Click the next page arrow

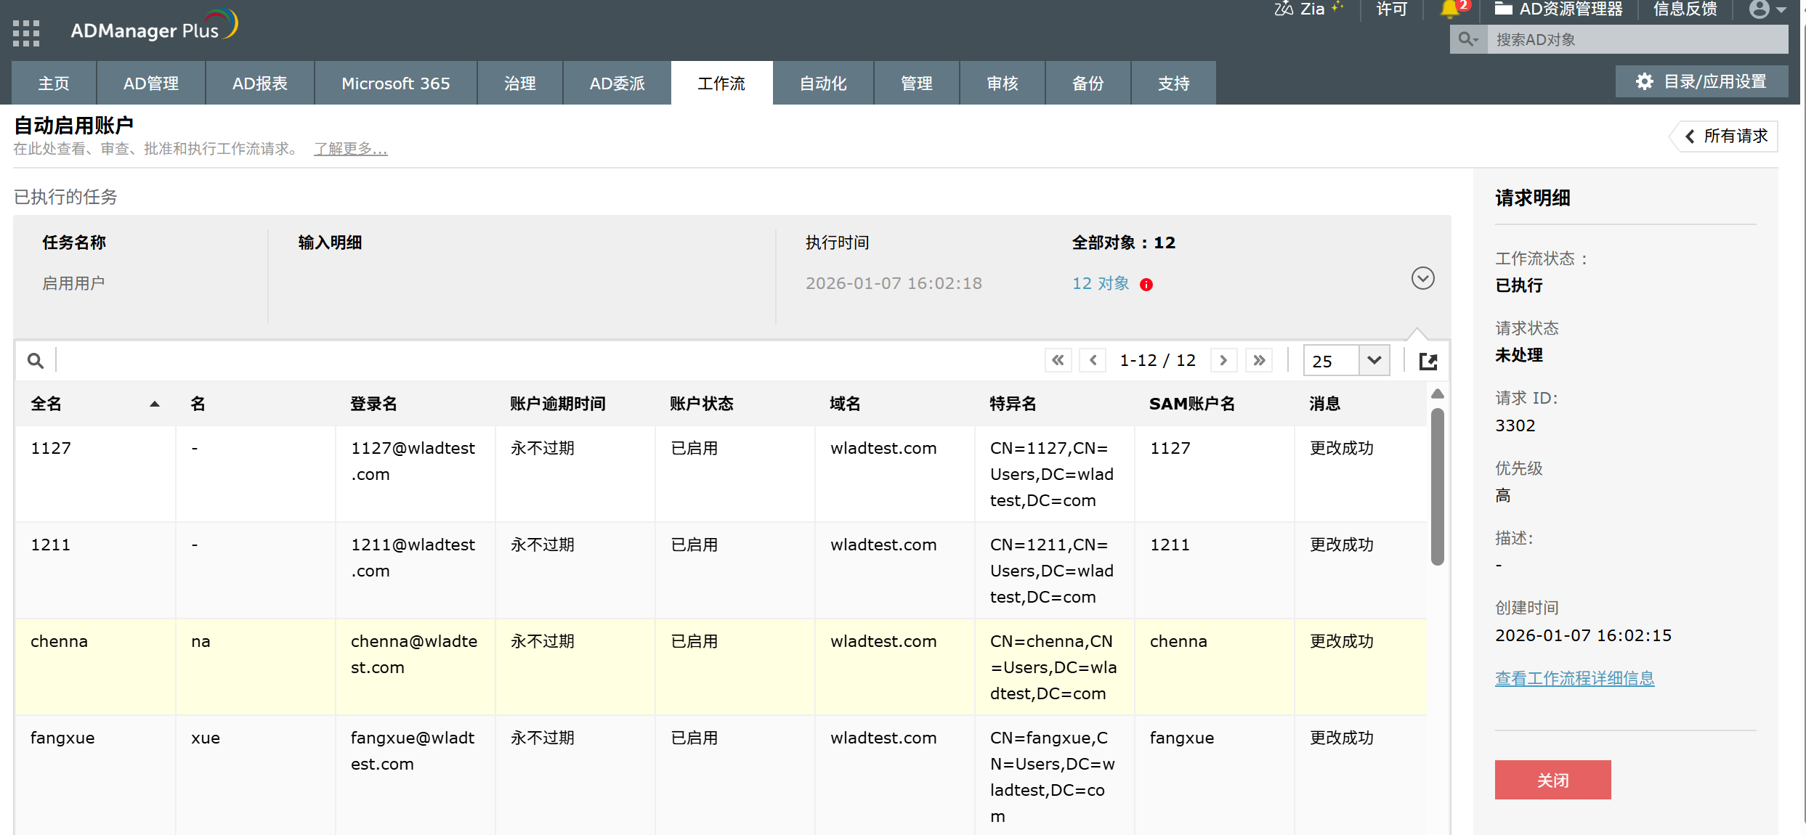coord(1223,361)
